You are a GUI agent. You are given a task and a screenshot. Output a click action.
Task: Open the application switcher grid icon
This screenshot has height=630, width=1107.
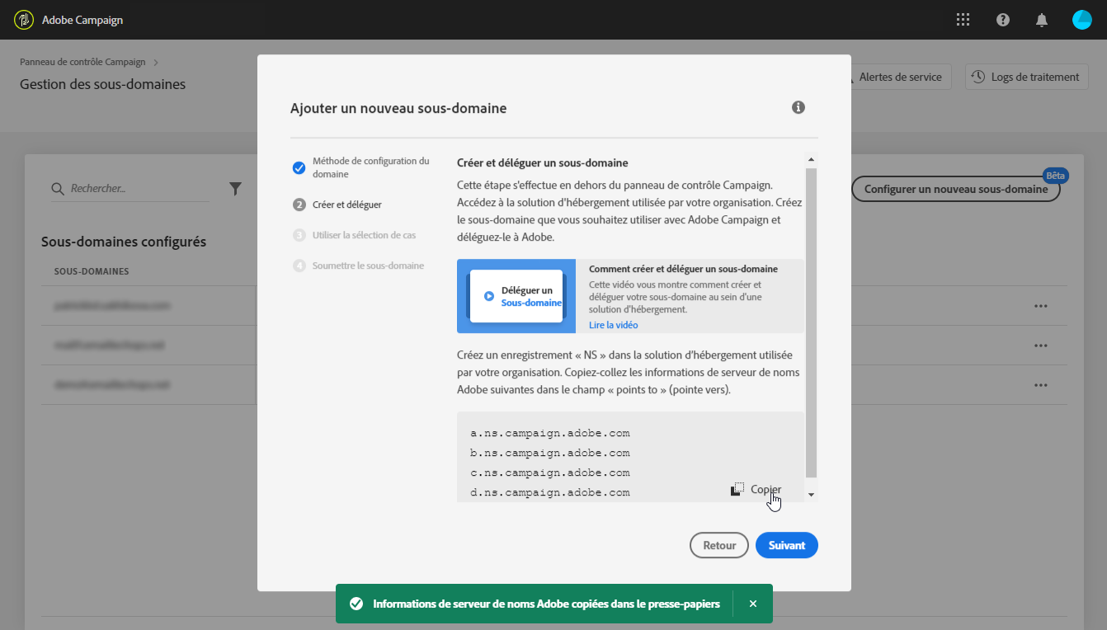coord(963,20)
